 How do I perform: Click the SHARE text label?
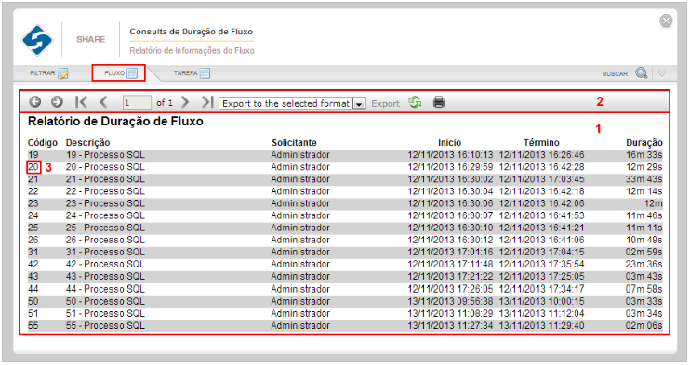pos(90,39)
